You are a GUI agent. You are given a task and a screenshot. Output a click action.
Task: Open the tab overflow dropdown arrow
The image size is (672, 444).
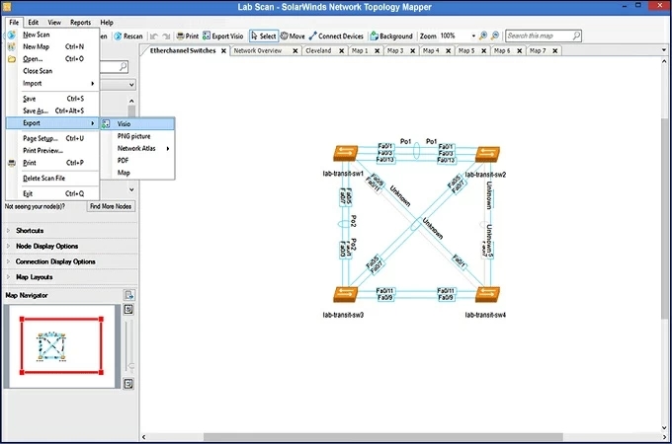[x=664, y=50]
